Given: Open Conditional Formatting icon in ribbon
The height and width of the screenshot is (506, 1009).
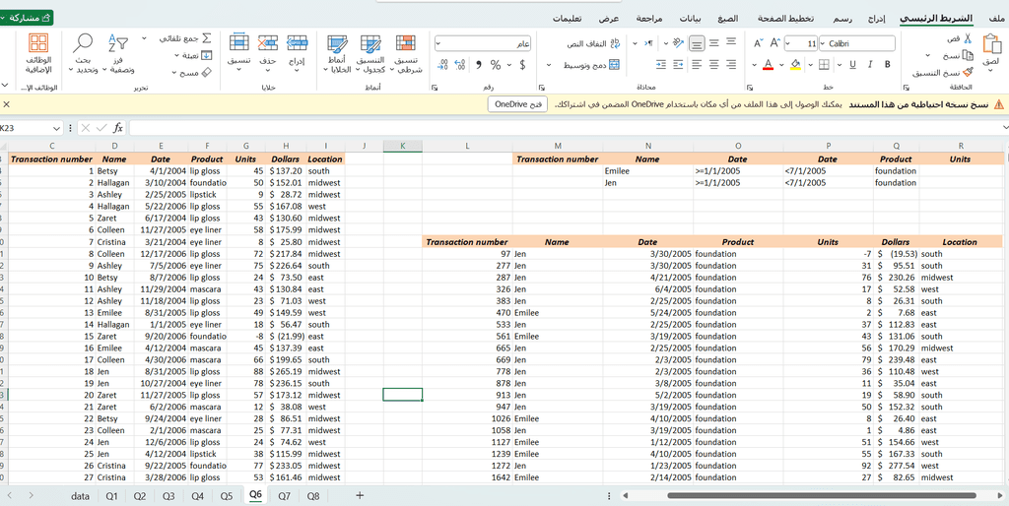Looking at the screenshot, I should pyautogui.click(x=405, y=44).
